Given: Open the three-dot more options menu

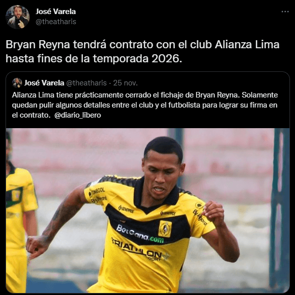Looking at the screenshot, I should pos(285,12).
